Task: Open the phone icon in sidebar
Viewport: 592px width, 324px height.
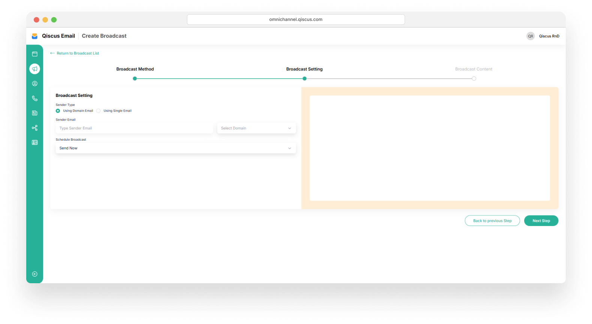Action: coord(34,98)
